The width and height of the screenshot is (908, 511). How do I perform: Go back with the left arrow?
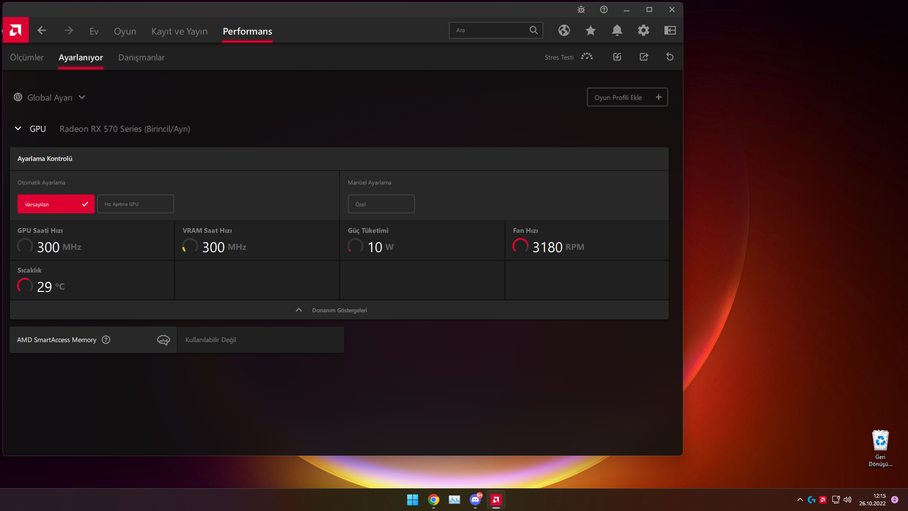click(42, 31)
